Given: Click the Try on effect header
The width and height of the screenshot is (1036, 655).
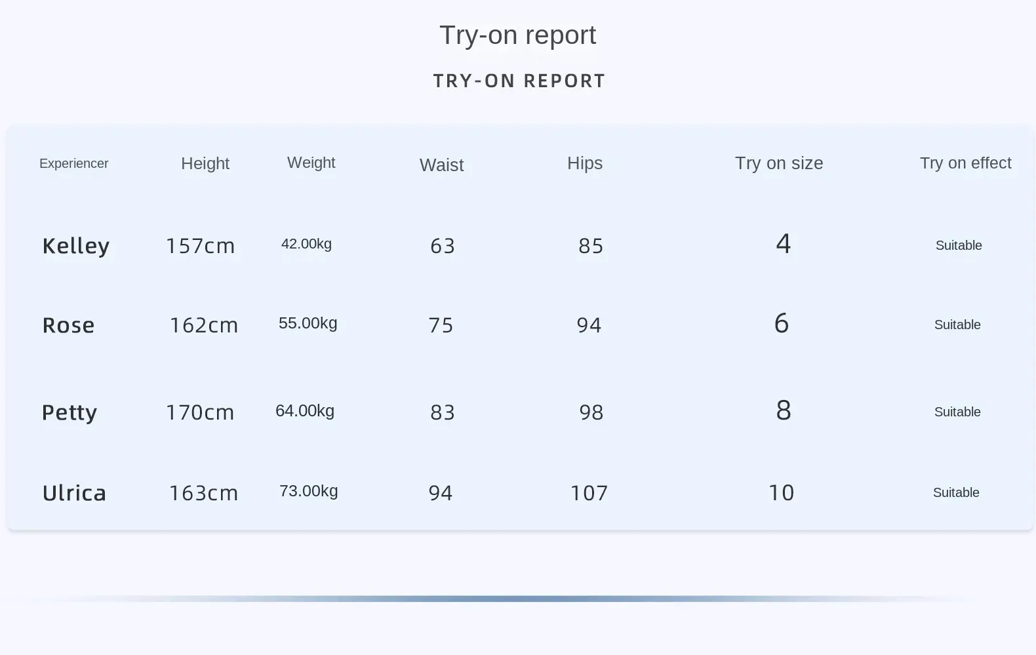Looking at the screenshot, I should [965, 163].
